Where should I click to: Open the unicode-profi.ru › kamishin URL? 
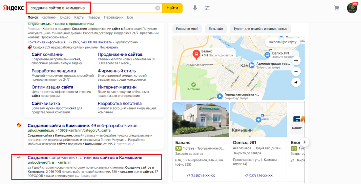[x=50, y=162]
